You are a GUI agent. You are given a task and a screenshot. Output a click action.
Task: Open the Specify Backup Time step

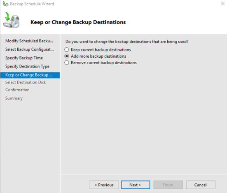[x=24, y=58]
